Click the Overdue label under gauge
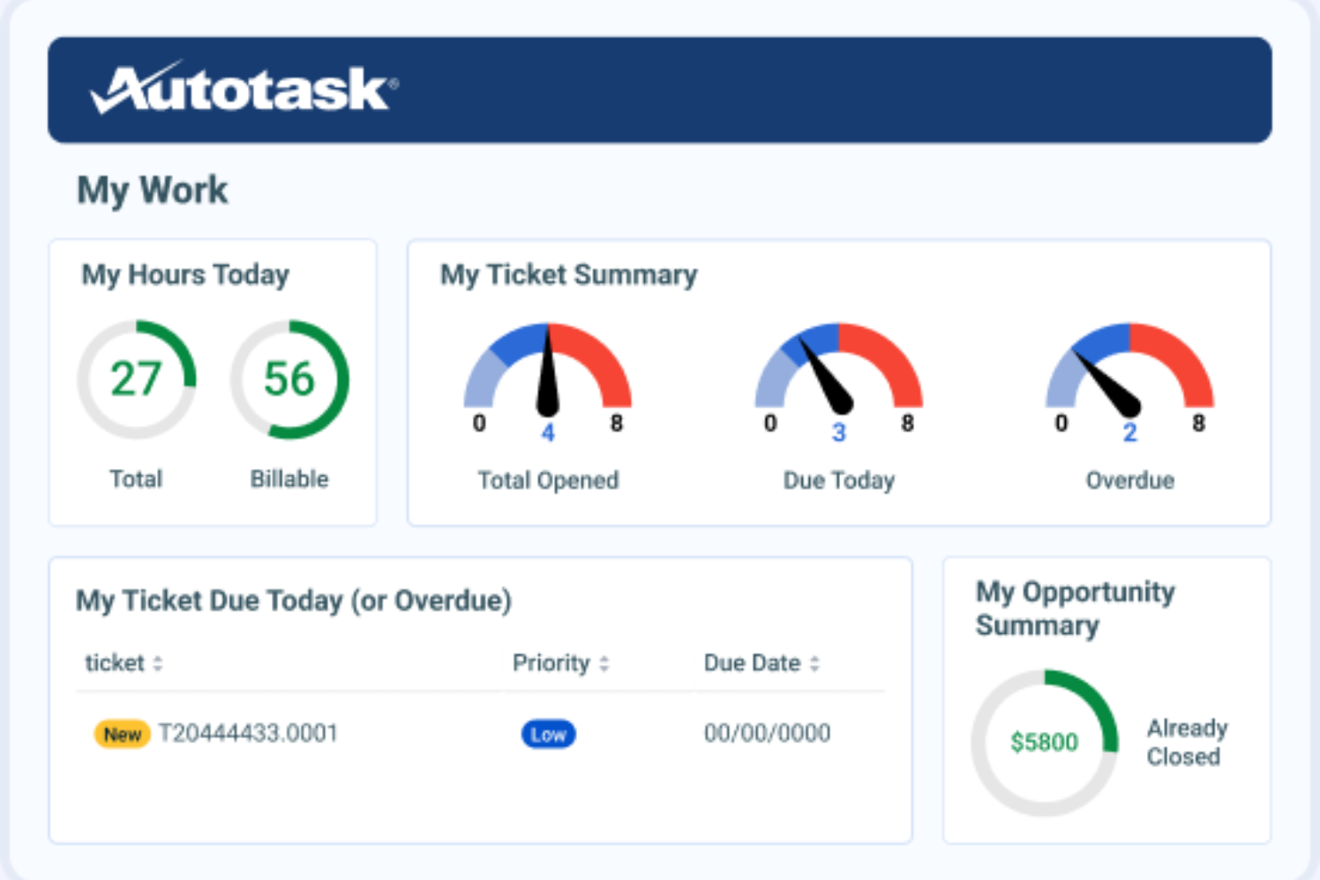The height and width of the screenshot is (880, 1320). point(1130,481)
